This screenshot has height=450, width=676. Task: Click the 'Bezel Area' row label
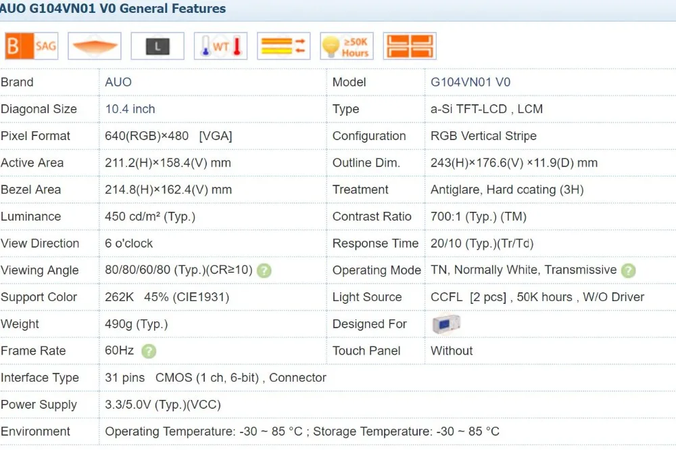30,189
